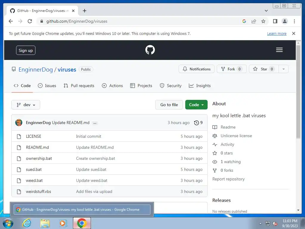305x229 pixels.
Task: Click the Chrome profile avatar icon
Action: 284,21
